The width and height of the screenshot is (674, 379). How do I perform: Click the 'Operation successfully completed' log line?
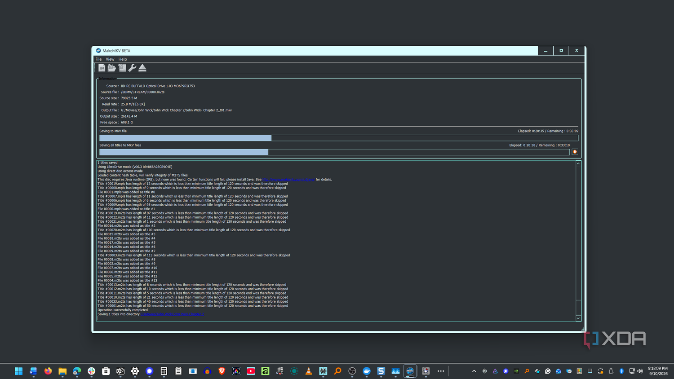point(123,310)
